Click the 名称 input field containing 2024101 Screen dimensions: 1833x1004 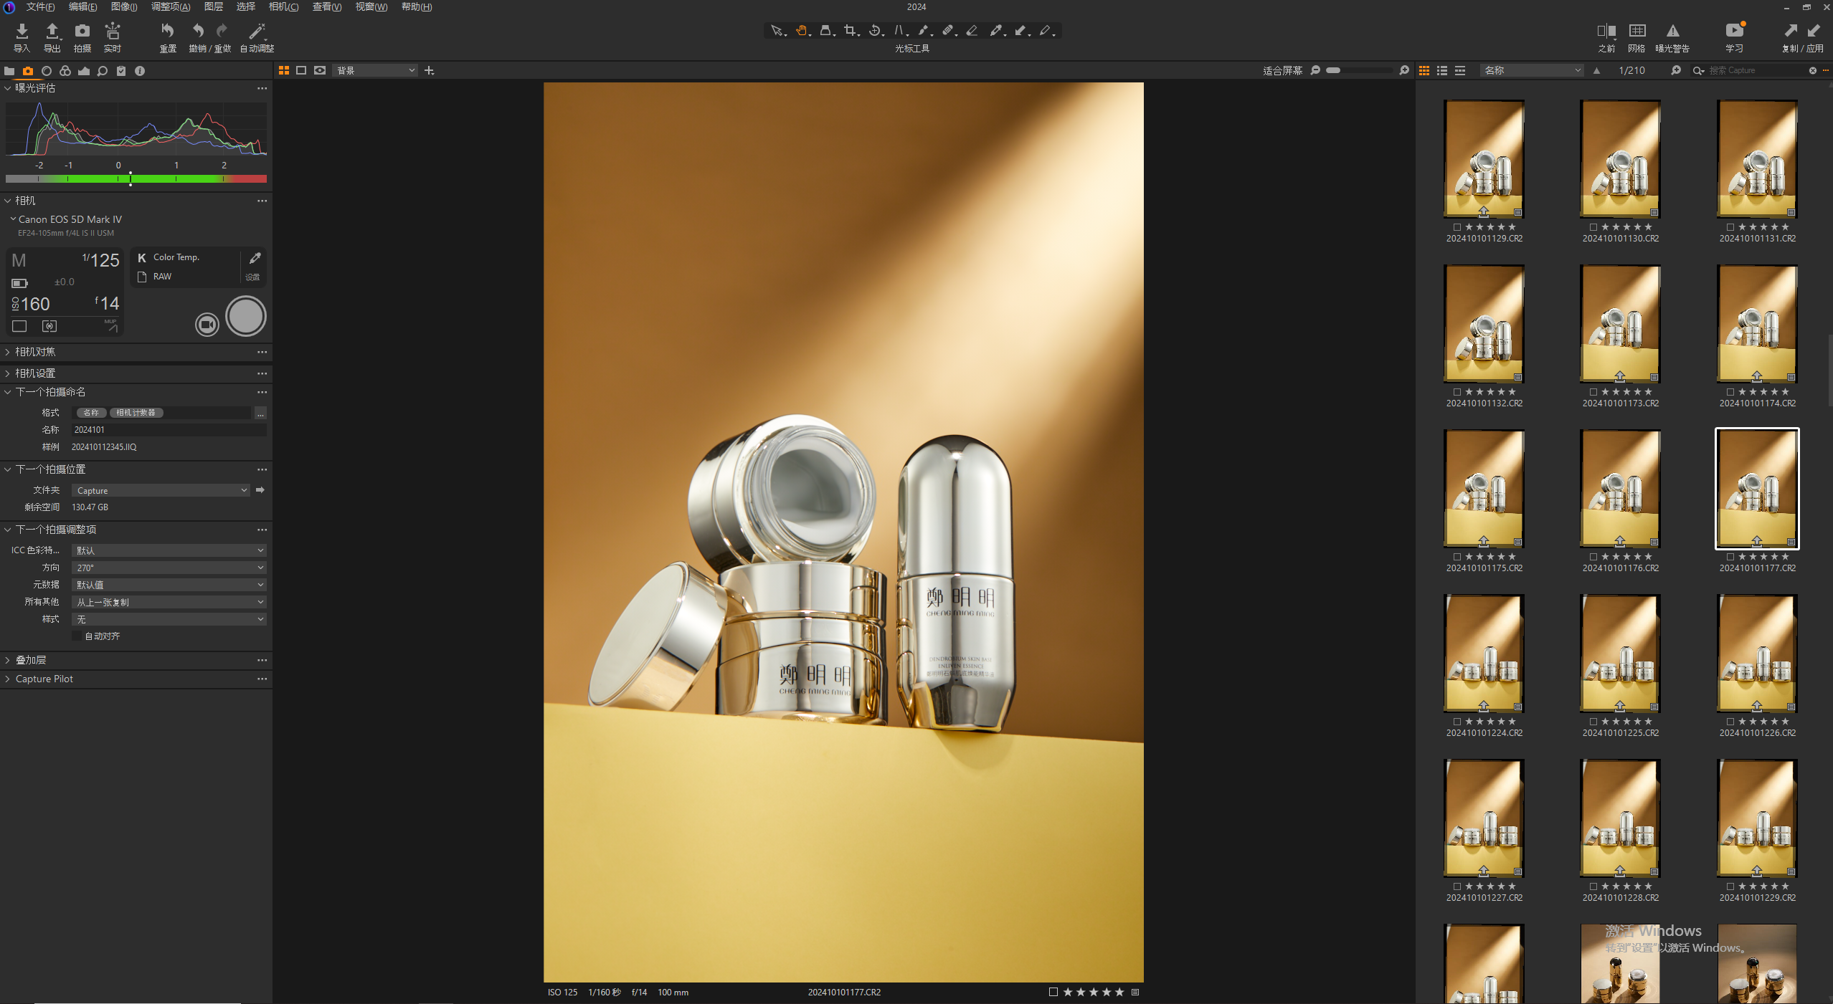pyautogui.click(x=169, y=430)
